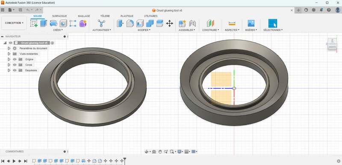Open the notifications bell
The image size is (342, 165).
point(321,10)
